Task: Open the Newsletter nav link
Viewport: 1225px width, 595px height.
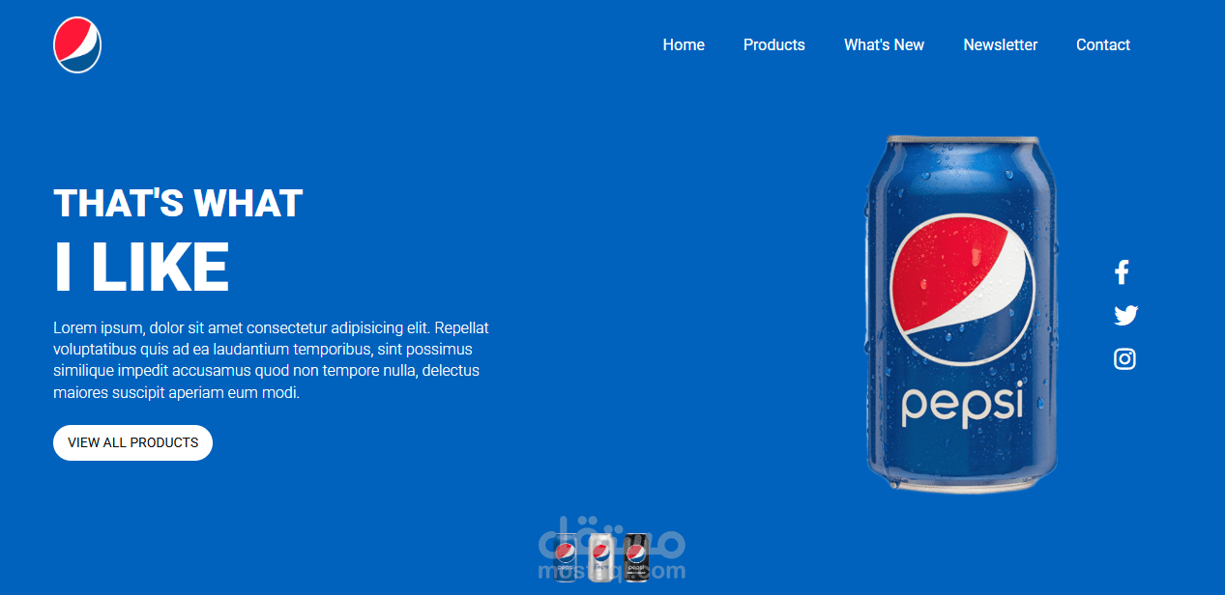Action: tap(1001, 45)
